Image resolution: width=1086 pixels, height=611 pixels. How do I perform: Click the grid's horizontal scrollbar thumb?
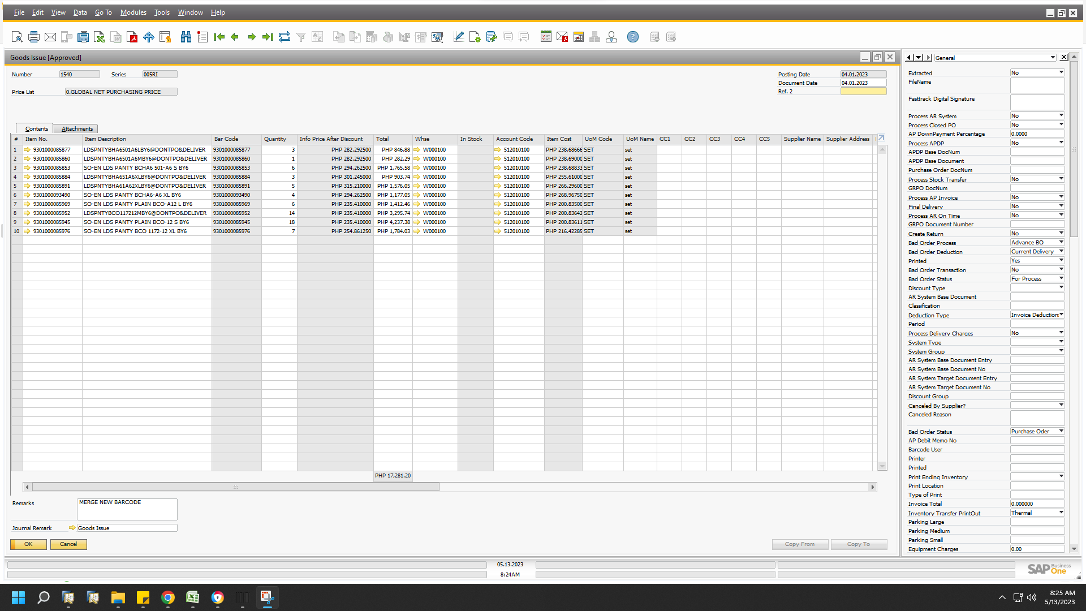236,487
